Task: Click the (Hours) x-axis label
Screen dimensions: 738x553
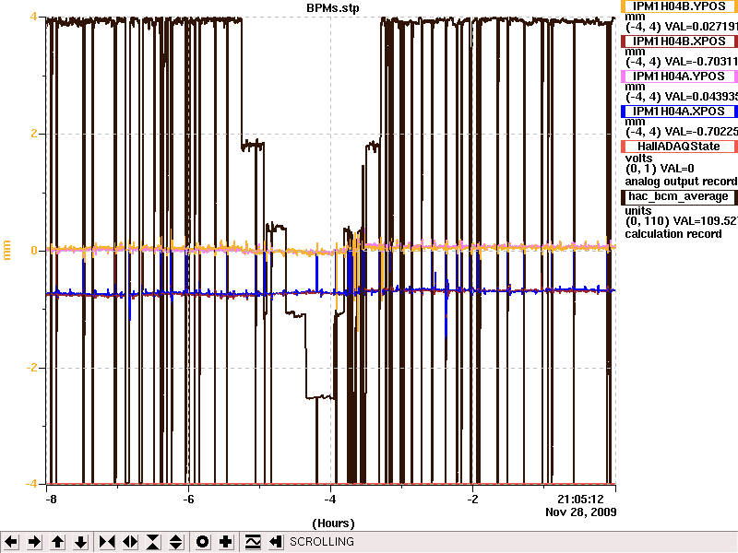Action: pos(333,524)
